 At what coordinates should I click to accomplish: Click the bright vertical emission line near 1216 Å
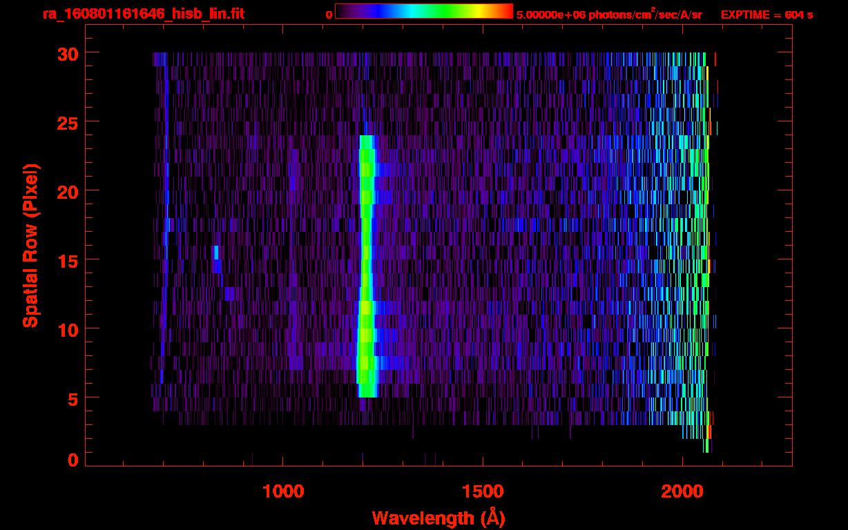367,266
